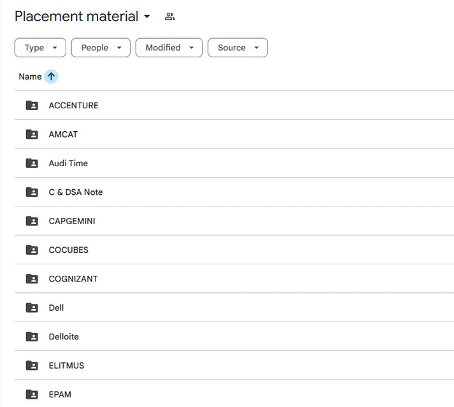The image size is (454, 407).
Task: Open the Placement material title dropdown arrow
Action: 147,17
